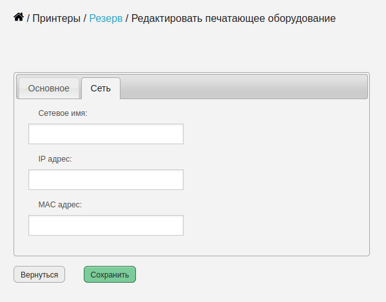The width and height of the screenshot is (386, 302).
Task: Click the Принтеры breadcrumb item
Action: 56,19
